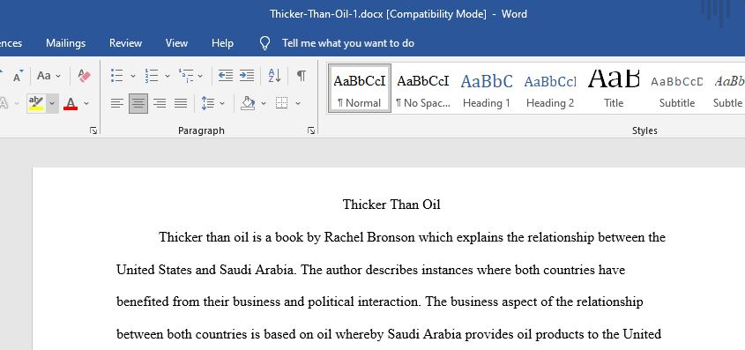Screen dimensions: 745x350
Task: Click the document heading Thicker Than Oil
Action: (391, 205)
